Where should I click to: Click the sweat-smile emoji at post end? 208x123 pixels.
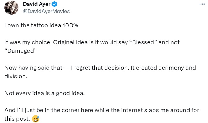click(x=36, y=118)
